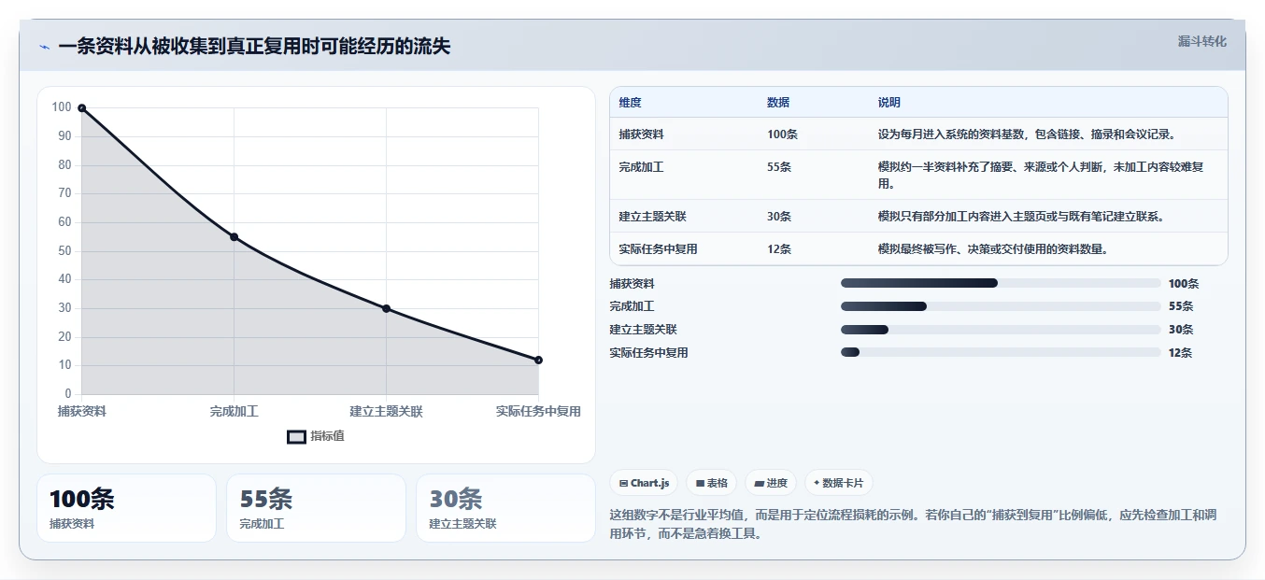Click the 建立主题关联 label on the chart x-axis
Image resolution: width=1265 pixels, height=580 pixels.
tap(386, 411)
